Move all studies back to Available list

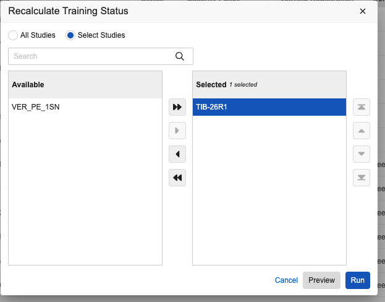(177, 178)
